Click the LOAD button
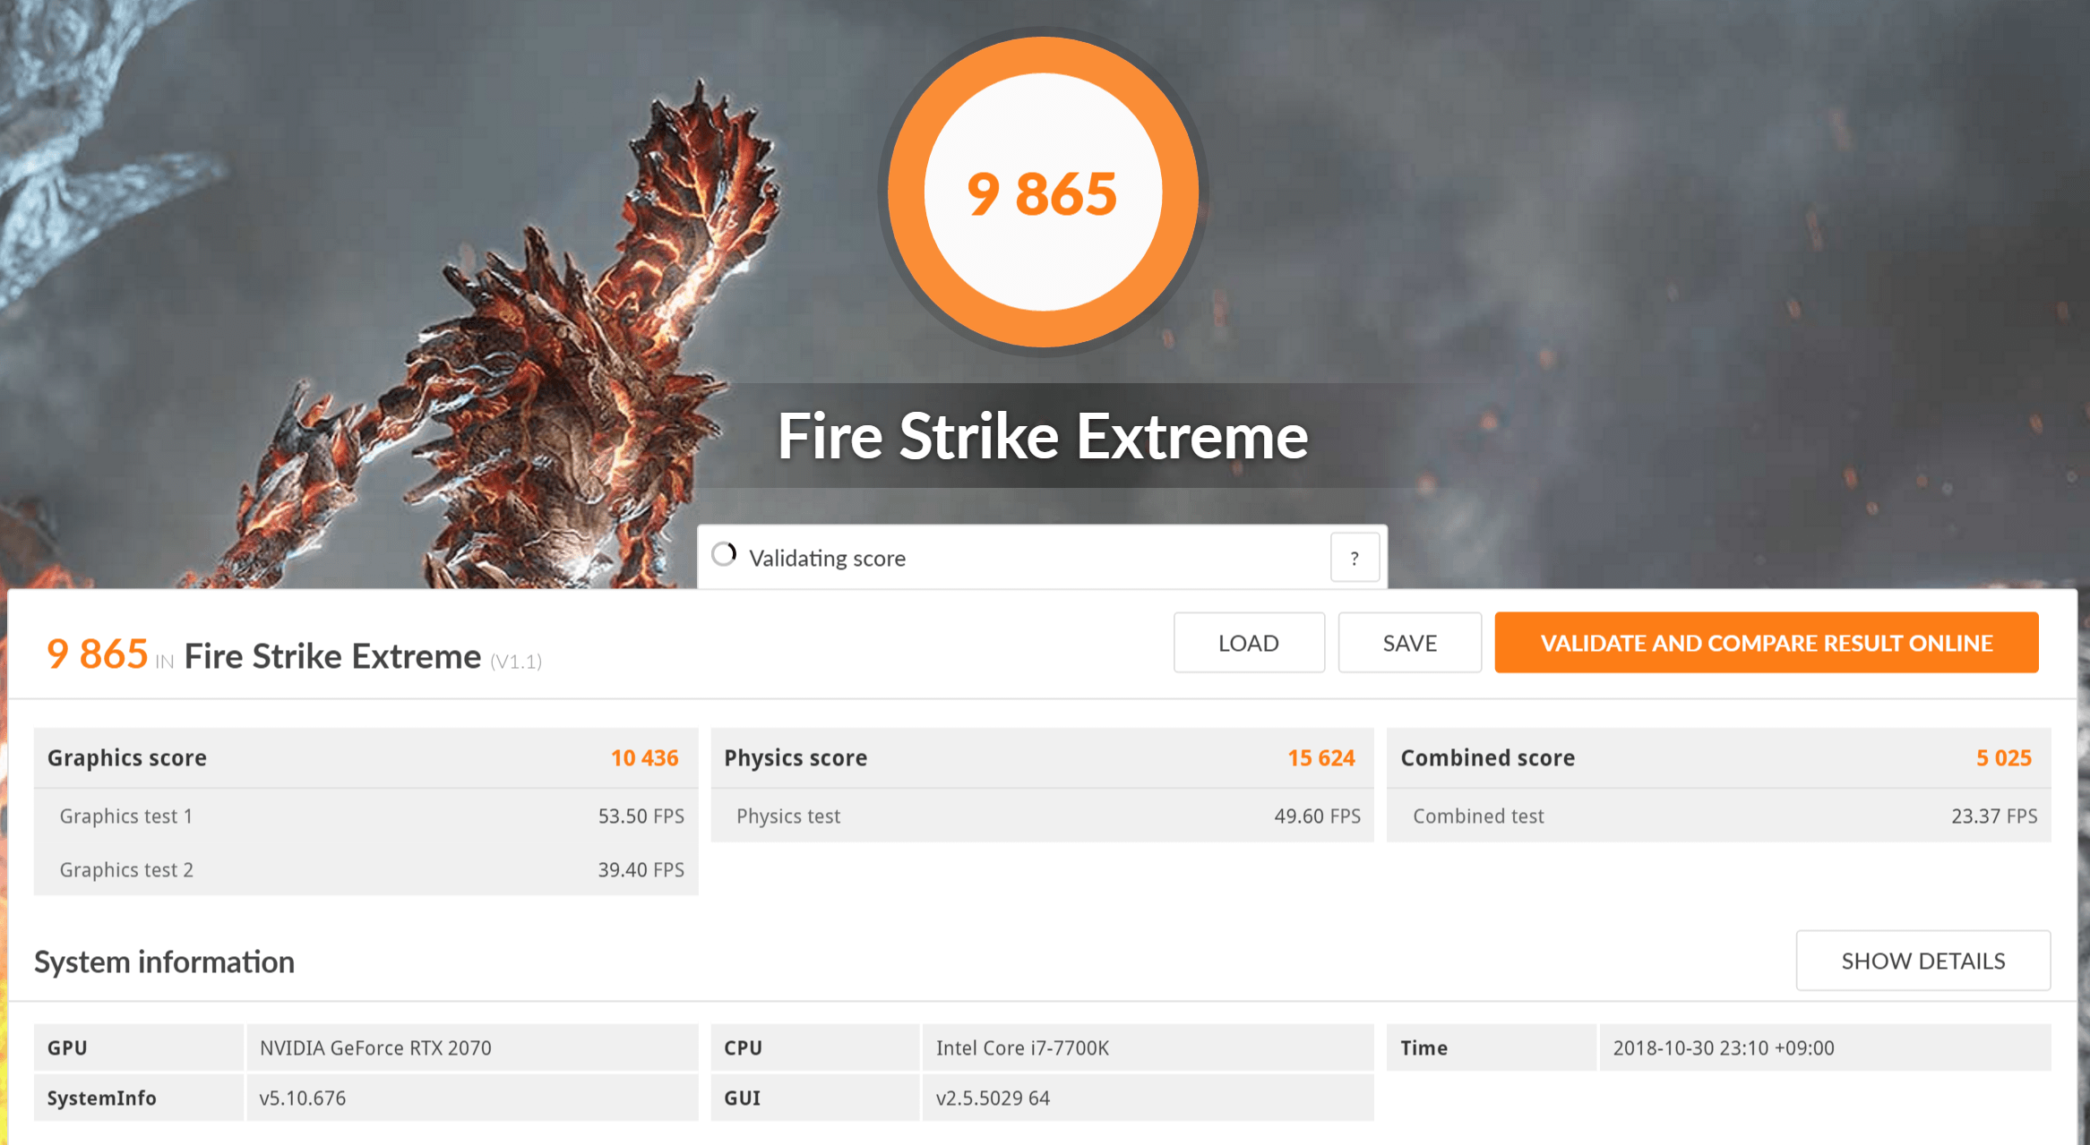Image resolution: width=2090 pixels, height=1145 pixels. coord(1248,643)
